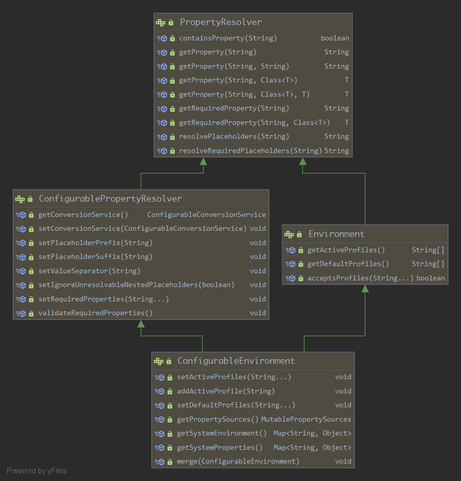Select the setDefaultProfiles(String...) method
Screen dimensions: 461x481
236,405
